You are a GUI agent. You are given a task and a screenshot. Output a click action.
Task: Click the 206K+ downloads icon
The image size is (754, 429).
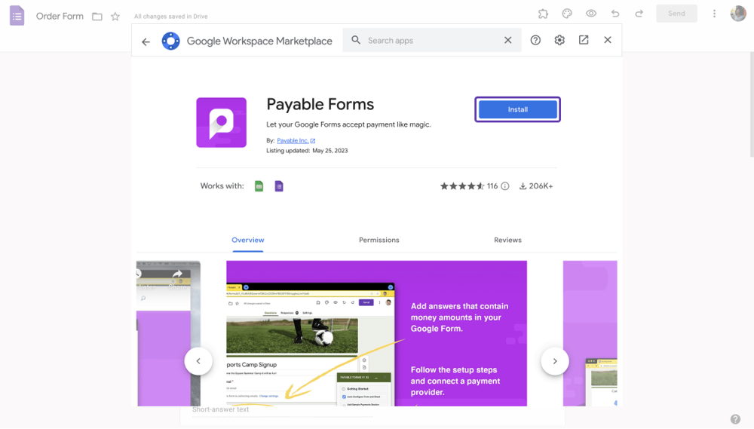[523, 186]
